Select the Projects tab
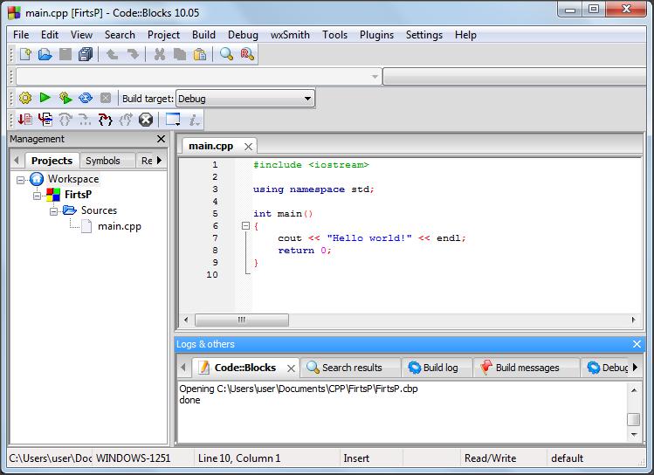654x475 pixels. tap(52, 161)
